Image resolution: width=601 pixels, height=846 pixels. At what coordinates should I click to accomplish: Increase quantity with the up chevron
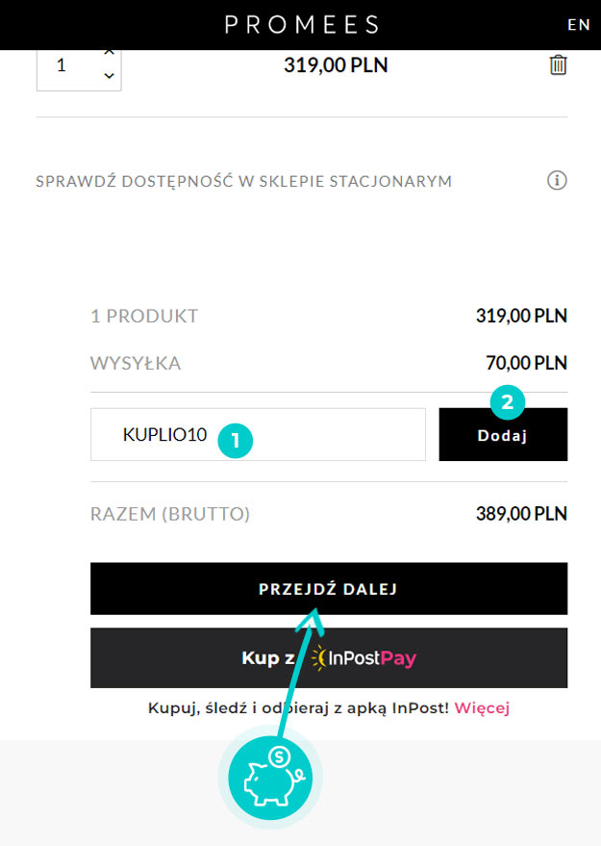coord(109,53)
